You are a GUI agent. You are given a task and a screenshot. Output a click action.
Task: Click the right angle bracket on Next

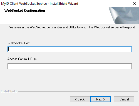click(104, 100)
